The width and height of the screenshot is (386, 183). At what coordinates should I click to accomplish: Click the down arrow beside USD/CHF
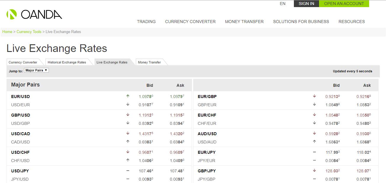128,152
